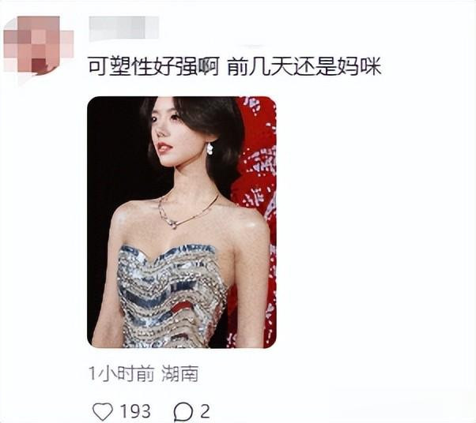Click the 193 likes count
This screenshot has width=476, height=423.
point(135,411)
